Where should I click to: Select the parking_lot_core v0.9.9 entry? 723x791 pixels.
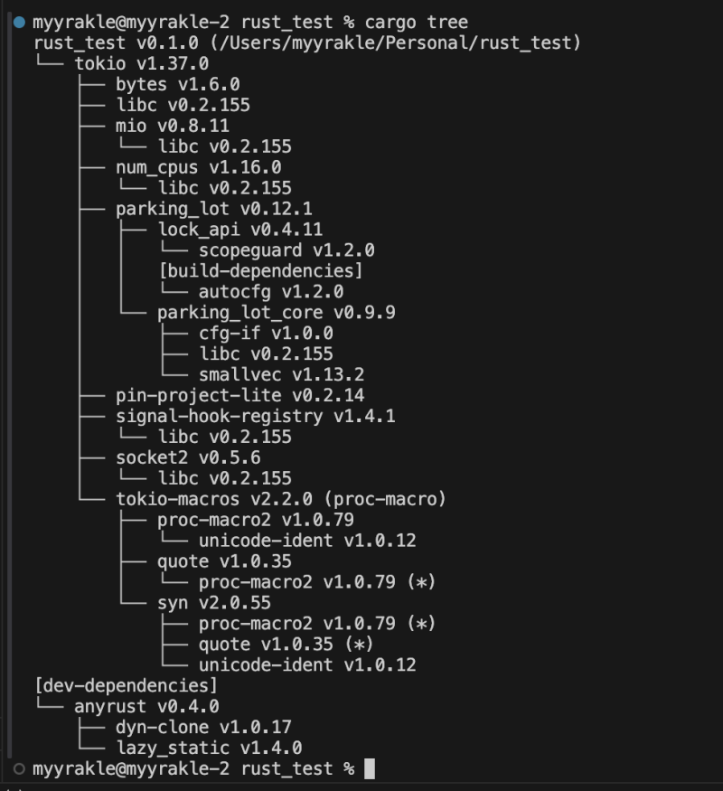point(277,313)
